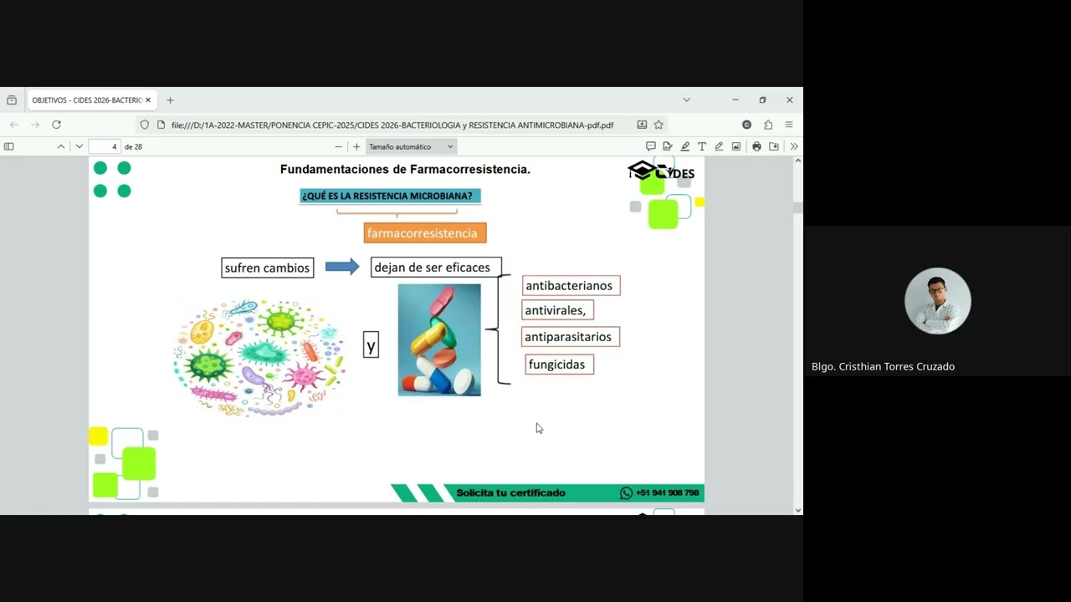Viewport: 1071px width, 602px height.
Task: Click the open in app icon in address bar
Action: point(642,125)
